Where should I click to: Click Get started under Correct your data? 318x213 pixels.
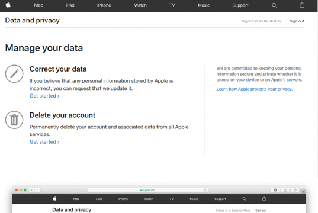pos(44,96)
